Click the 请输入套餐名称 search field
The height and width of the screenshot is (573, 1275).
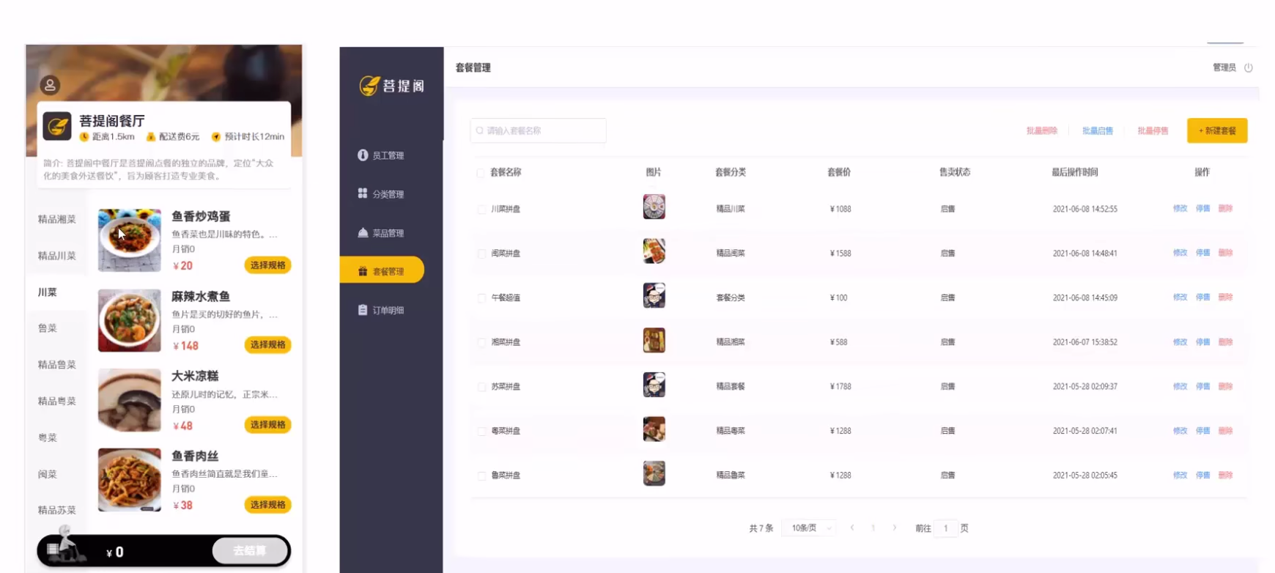pos(538,130)
